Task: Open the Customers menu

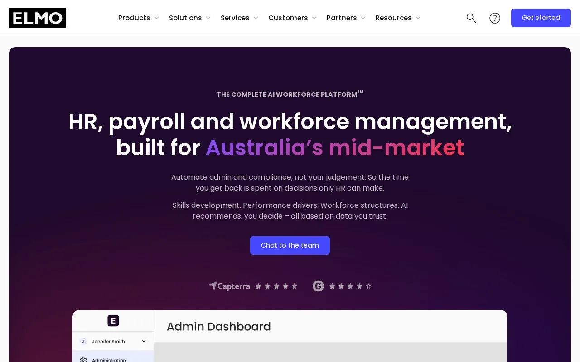Action: pos(293,18)
